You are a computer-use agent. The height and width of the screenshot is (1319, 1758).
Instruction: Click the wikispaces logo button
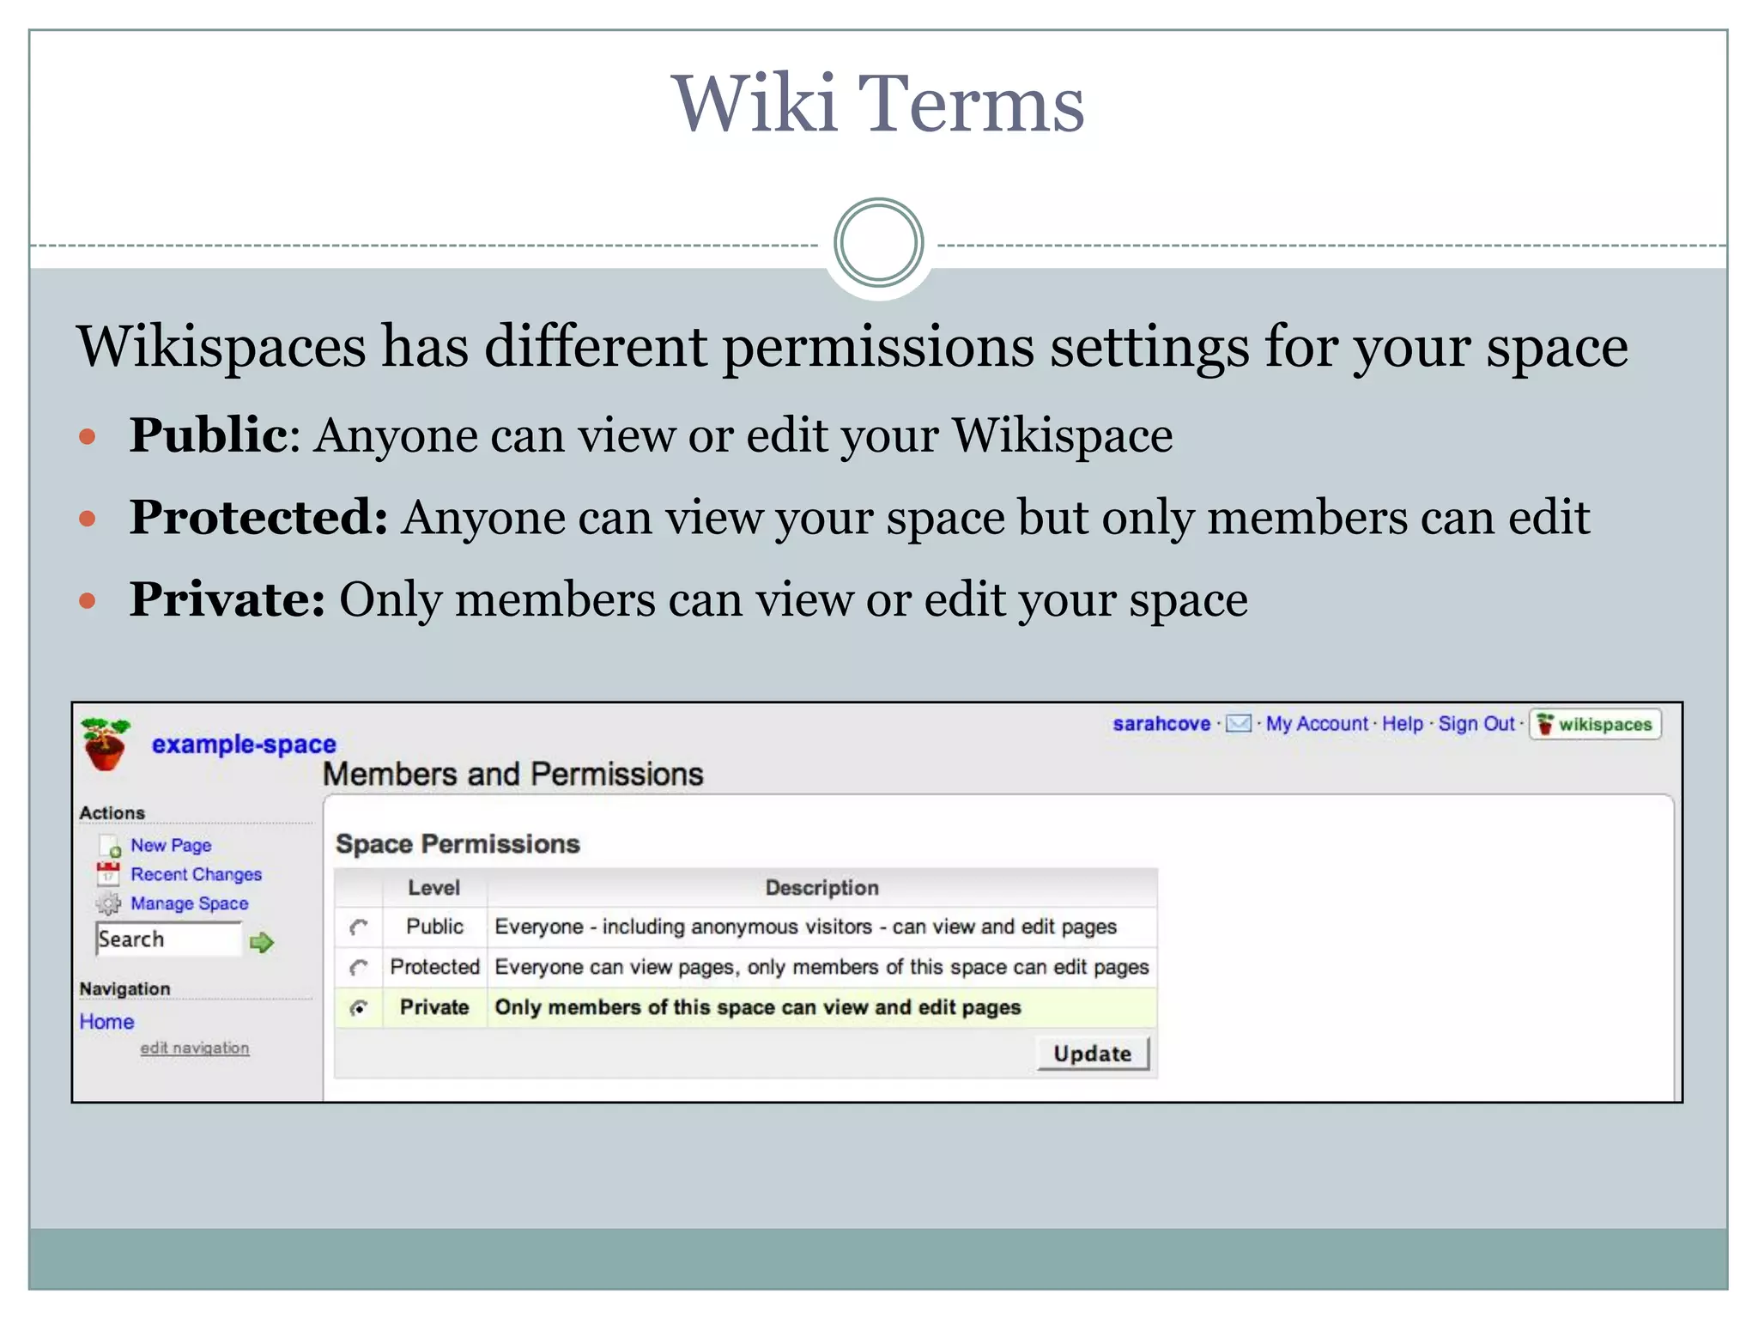point(1595,724)
